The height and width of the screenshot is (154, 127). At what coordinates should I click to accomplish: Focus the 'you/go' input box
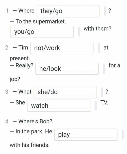point(42,32)
